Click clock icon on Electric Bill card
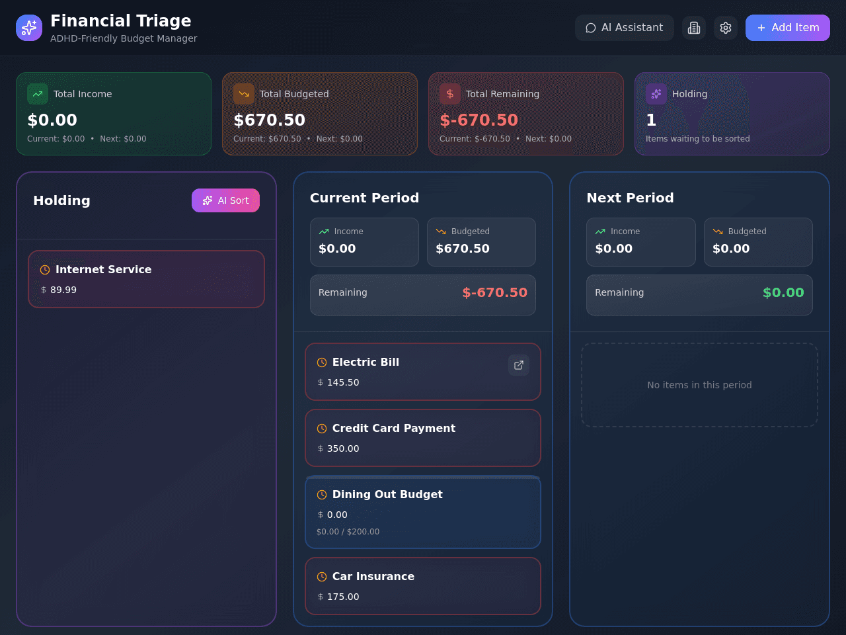Screen dimensions: 846x635 [322, 362]
